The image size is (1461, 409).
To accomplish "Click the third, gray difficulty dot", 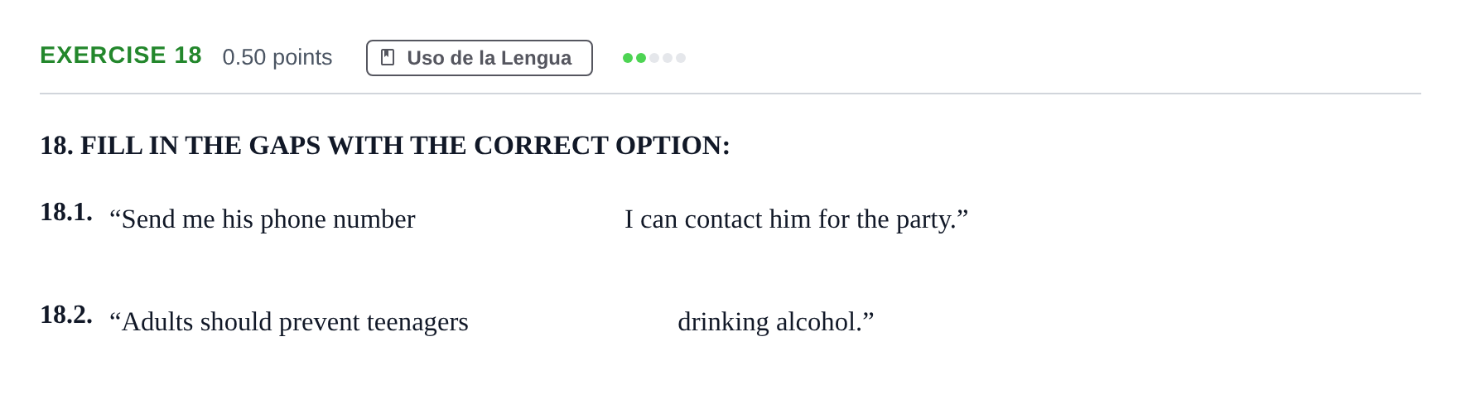I will [654, 58].
